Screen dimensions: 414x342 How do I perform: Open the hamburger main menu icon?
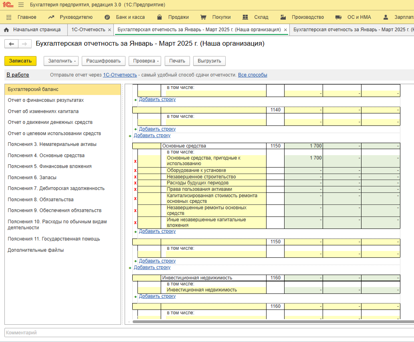click(x=21, y=5)
